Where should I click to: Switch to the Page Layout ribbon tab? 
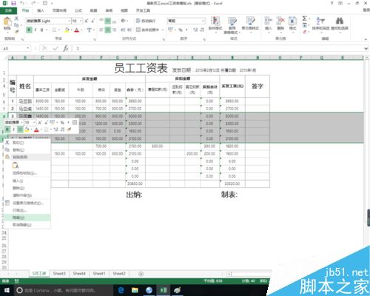coord(59,10)
